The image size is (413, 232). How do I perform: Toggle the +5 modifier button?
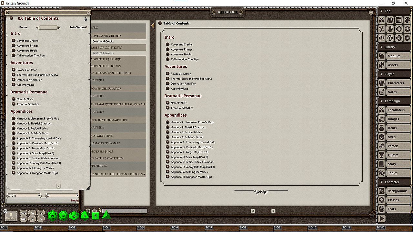[41, 213]
